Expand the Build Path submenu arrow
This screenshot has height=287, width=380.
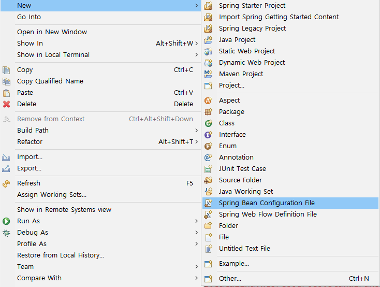tap(197, 130)
